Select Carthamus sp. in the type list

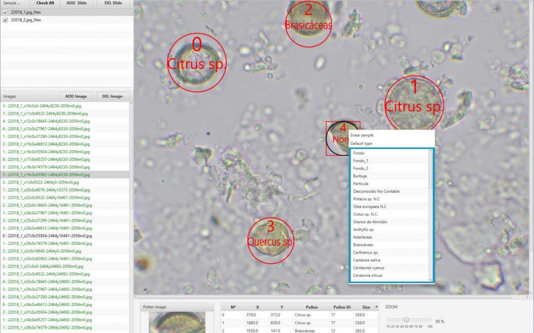(x=389, y=253)
